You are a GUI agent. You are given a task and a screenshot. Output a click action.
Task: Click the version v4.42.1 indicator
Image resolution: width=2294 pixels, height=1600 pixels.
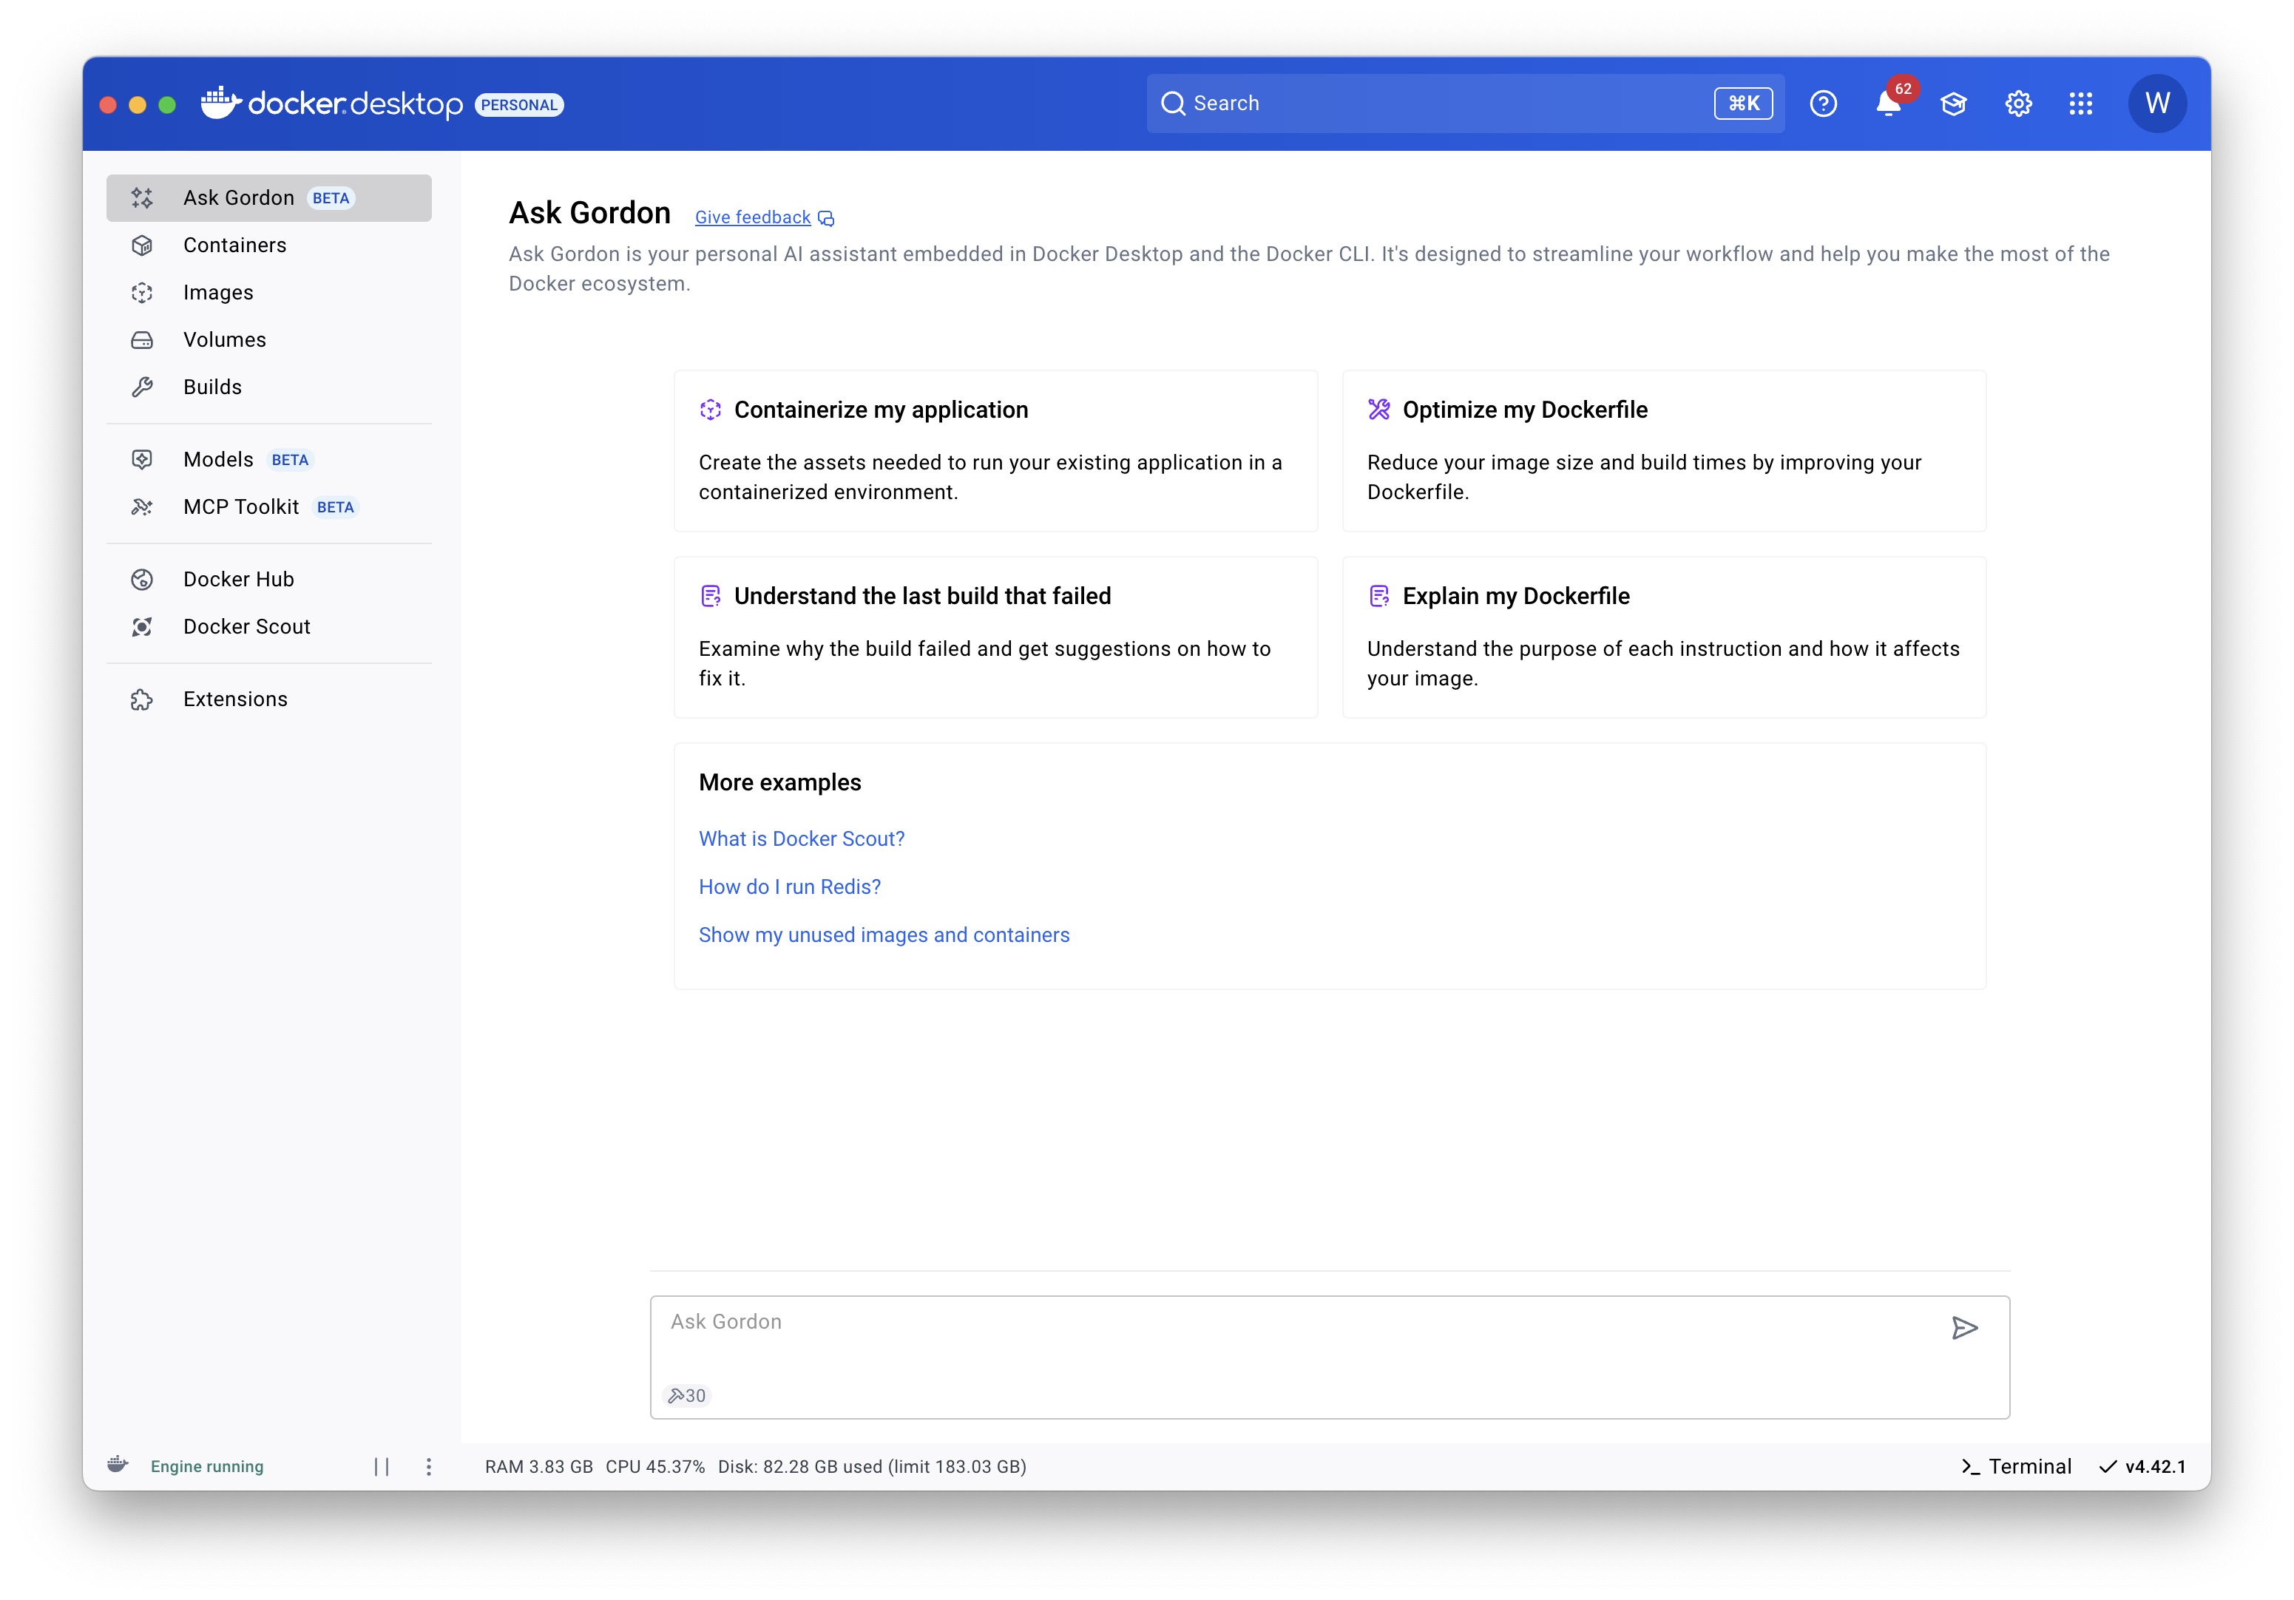pos(2143,1466)
